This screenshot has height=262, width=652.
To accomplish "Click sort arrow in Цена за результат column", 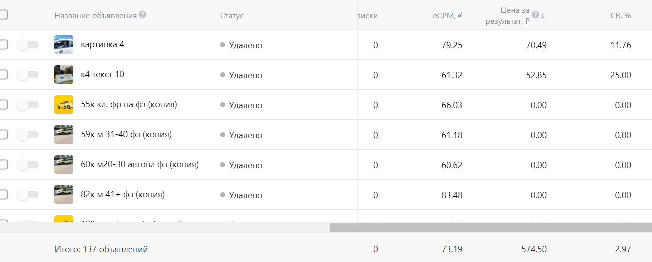I will (x=543, y=15).
